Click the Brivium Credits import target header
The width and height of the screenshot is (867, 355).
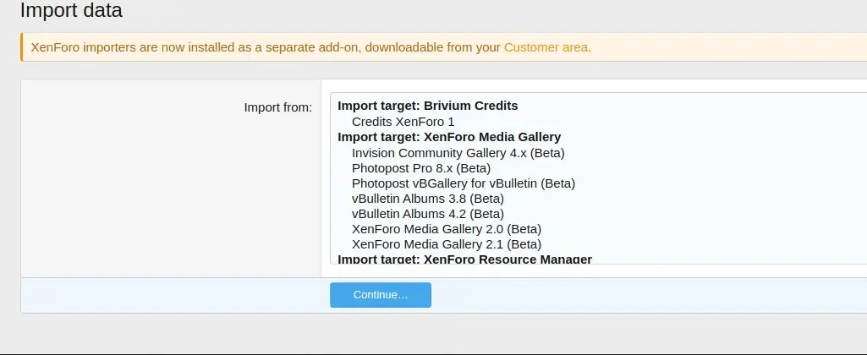pyautogui.click(x=427, y=106)
